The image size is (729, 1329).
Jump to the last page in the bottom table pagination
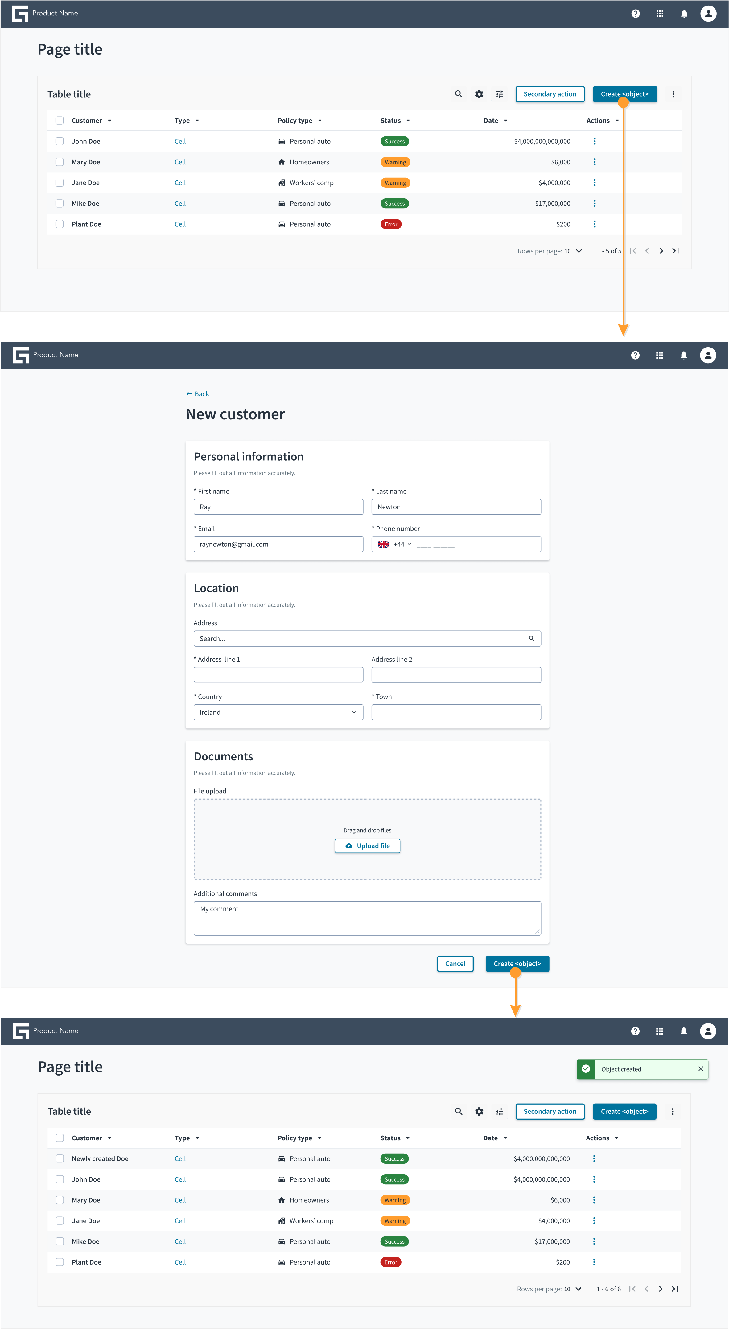[x=674, y=1289]
